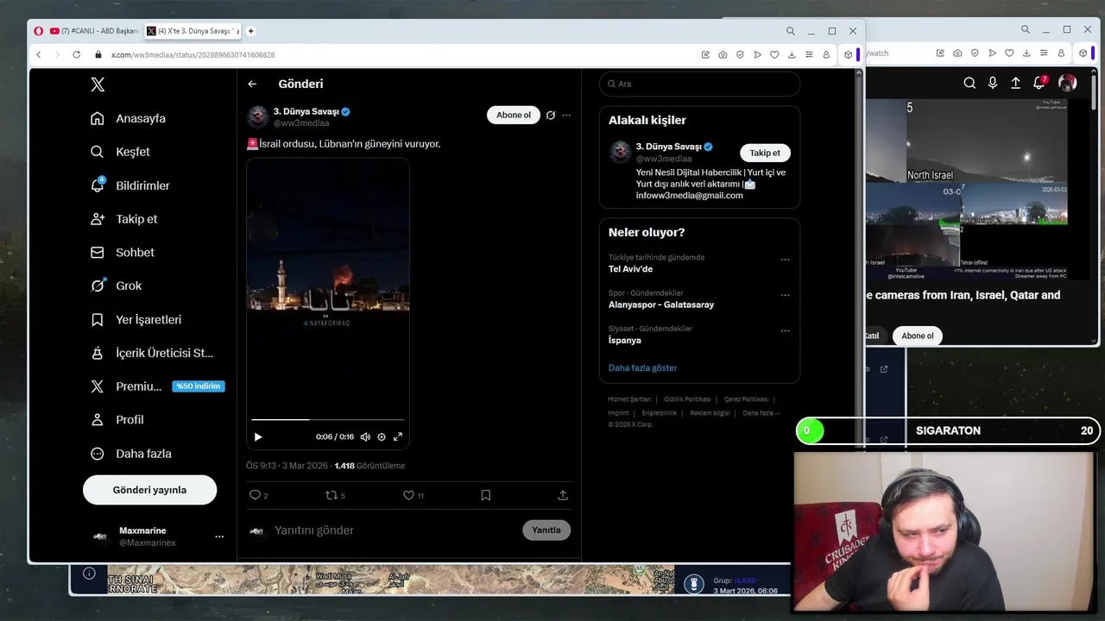
Task: Open YouTube notifications bell with 7 badge
Action: pyautogui.click(x=1039, y=83)
